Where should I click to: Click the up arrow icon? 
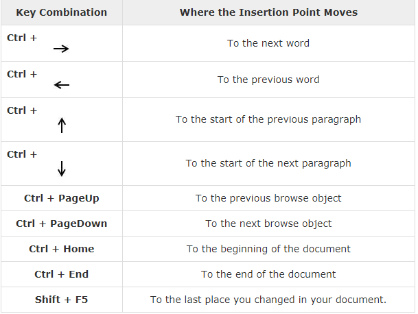coord(62,125)
